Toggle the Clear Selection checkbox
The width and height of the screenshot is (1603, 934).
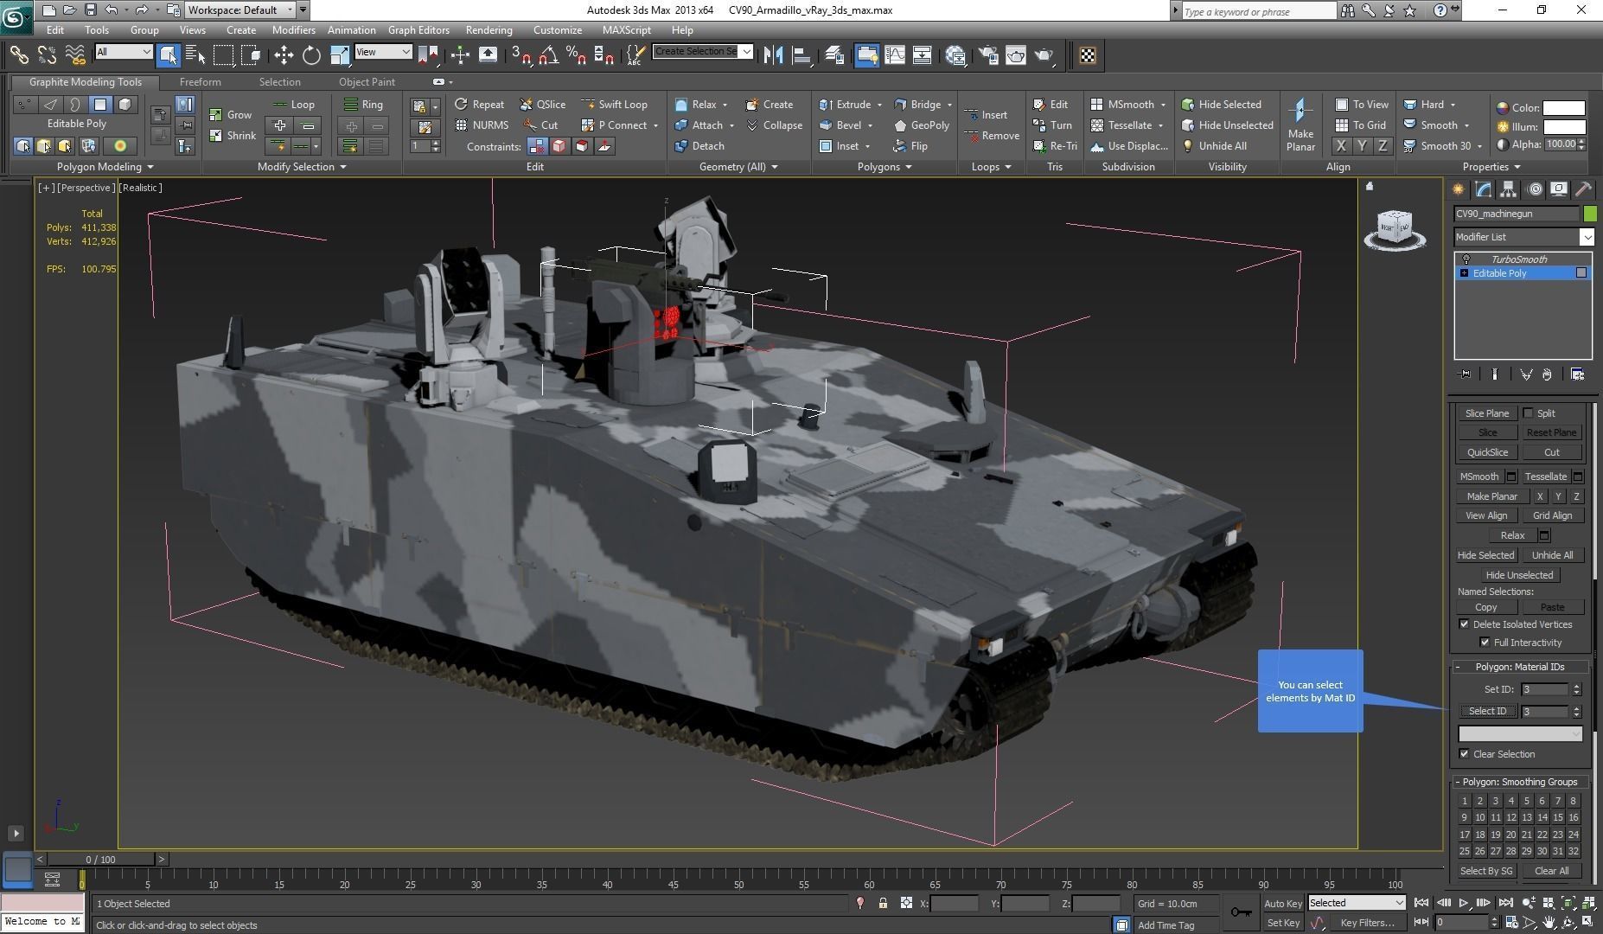[x=1464, y=754]
